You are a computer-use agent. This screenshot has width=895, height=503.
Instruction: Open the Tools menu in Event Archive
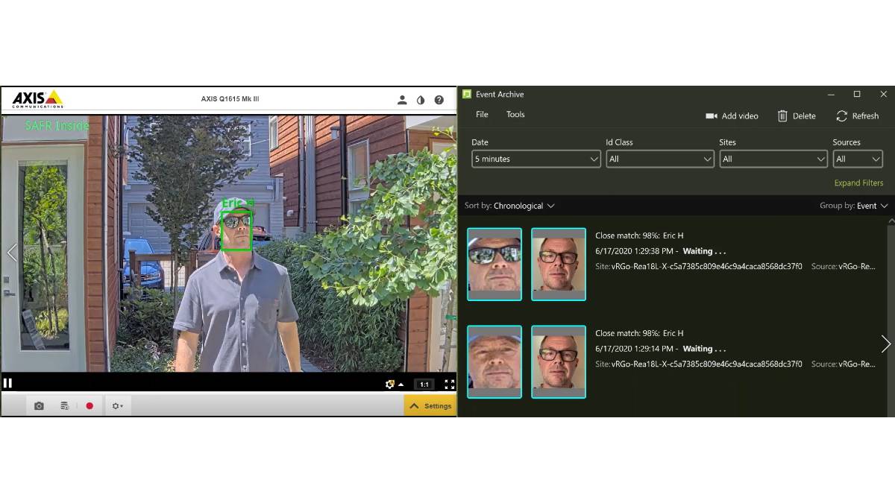click(x=515, y=115)
